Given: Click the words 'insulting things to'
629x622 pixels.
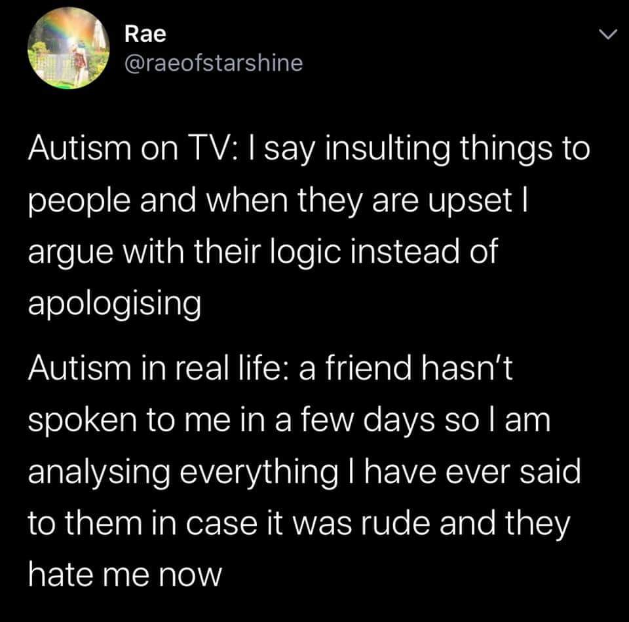Looking at the screenshot, I should 457,150.
